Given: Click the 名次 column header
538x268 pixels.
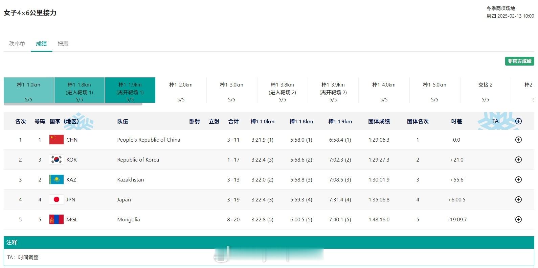Looking at the screenshot, I should [x=20, y=121].
